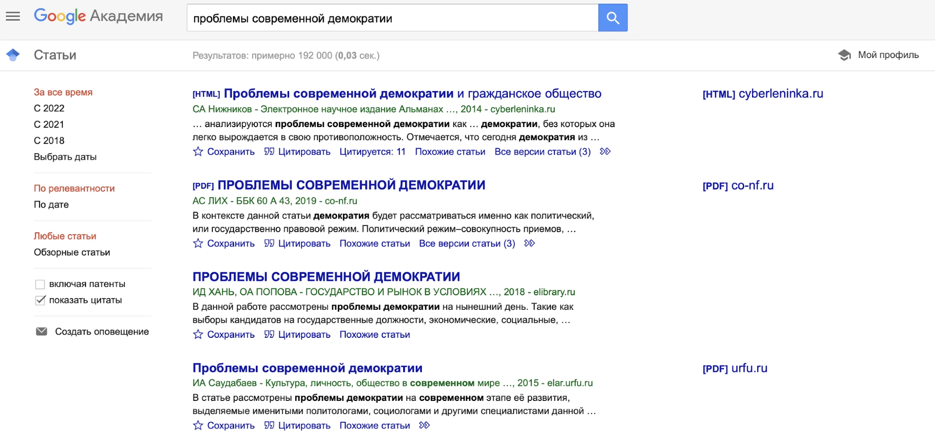Open the hamburger menu
This screenshot has width=935, height=442.
coord(13,16)
